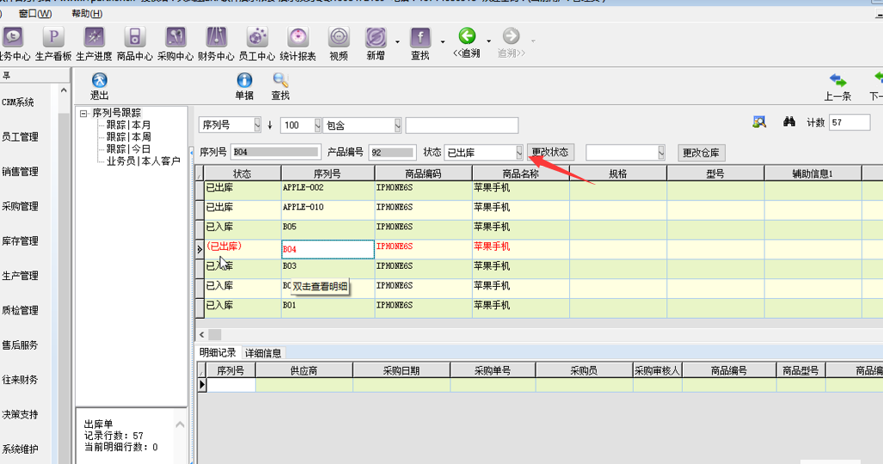
Task: Open the 序列号 filter field dropdown
Action: tap(257, 125)
